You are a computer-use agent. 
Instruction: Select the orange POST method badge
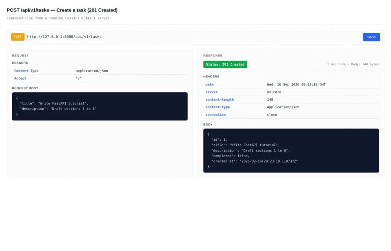pyautogui.click(x=18, y=37)
